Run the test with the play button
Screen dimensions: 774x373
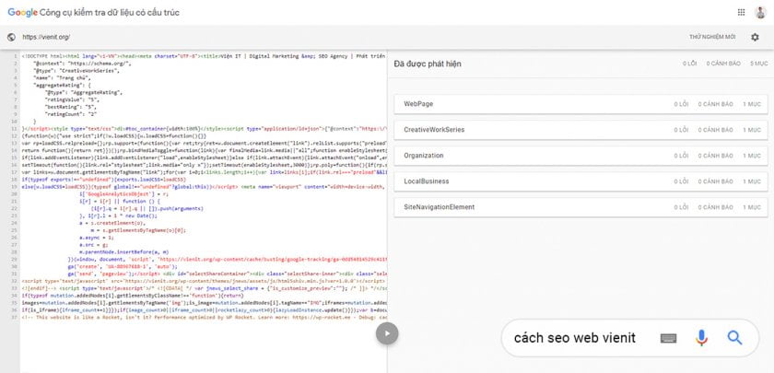[387, 333]
